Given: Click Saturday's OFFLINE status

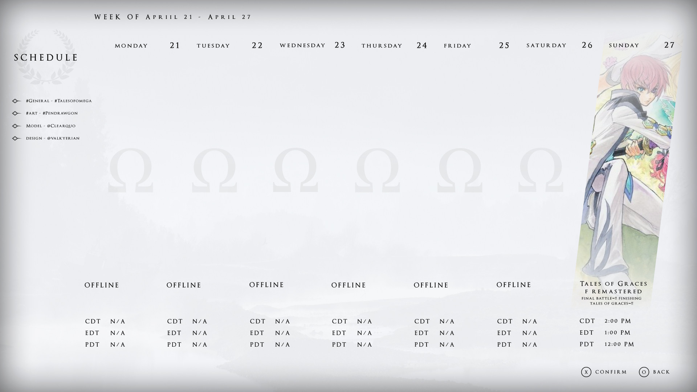Looking at the screenshot, I should pos(514,285).
